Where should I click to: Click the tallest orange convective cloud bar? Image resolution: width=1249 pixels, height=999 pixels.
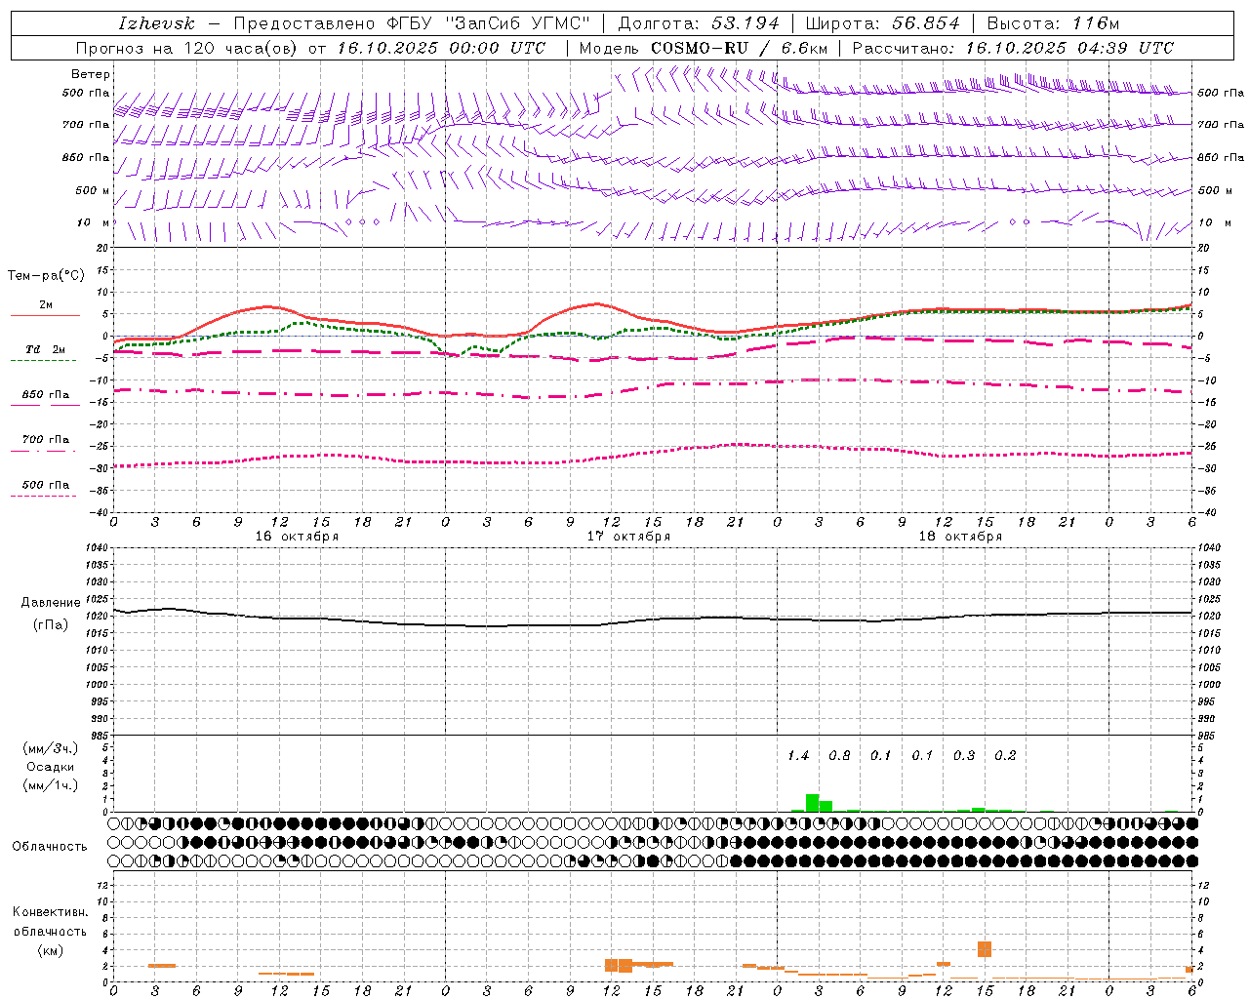985,949
